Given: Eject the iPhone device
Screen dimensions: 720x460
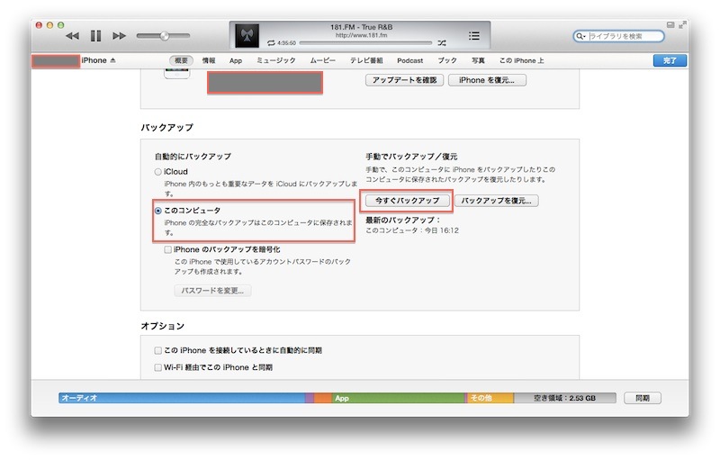Looking at the screenshot, I should pyautogui.click(x=113, y=60).
